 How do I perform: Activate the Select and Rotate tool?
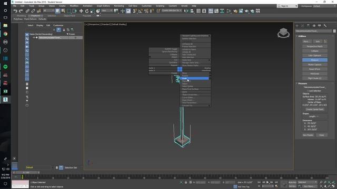(86, 10)
